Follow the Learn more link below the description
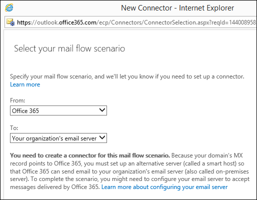Viewport: 257px width, 200px height. click(x=25, y=84)
